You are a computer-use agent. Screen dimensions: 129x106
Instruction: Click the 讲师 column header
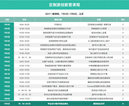pyautogui.click(x=99, y=20)
